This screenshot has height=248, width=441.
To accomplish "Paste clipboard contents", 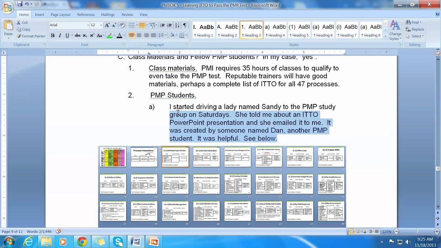I will [8, 28].
